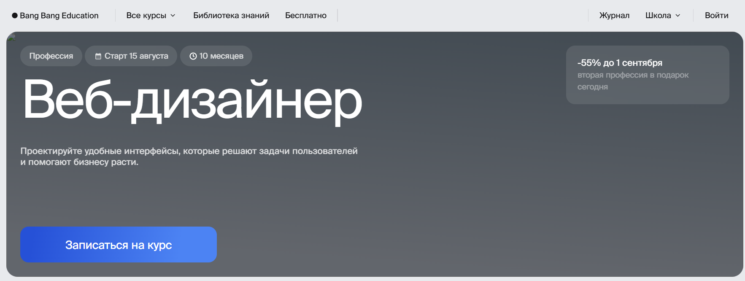The height and width of the screenshot is (281, 745).
Task: Open the Бесплатно section
Action: click(305, 16)
